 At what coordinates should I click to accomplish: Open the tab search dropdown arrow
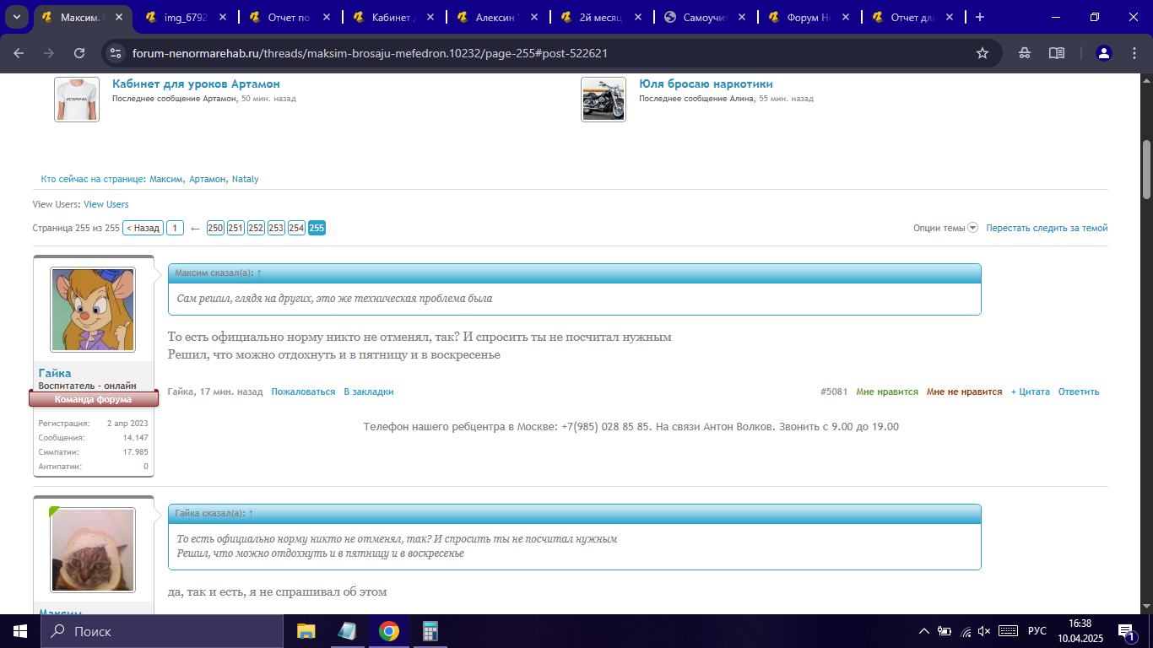click(x=17, y=17)
